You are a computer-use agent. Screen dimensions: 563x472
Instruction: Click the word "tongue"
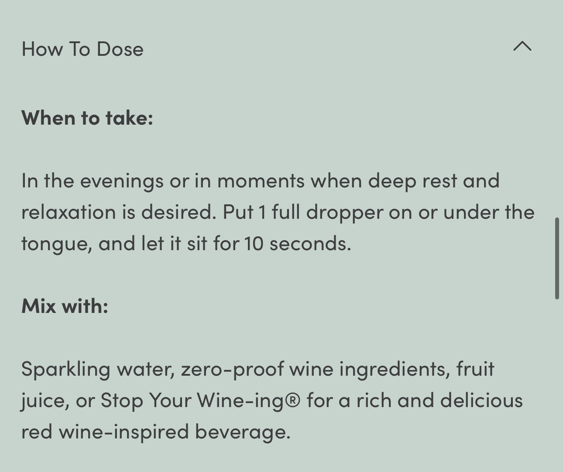click(x=55, y=244)
